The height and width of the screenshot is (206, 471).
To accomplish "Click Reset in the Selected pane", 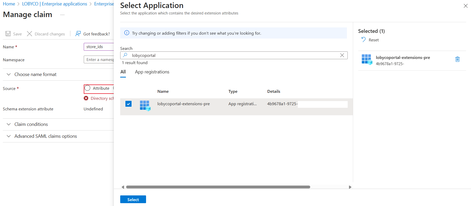I will coord(374,40).
